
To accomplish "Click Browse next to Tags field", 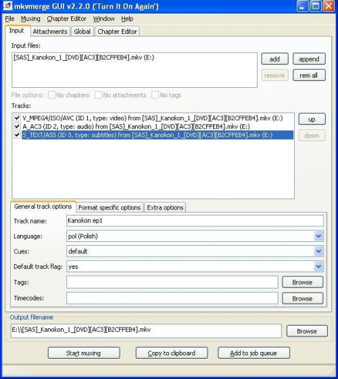I will pyautogui.click(x=302, y=282).
